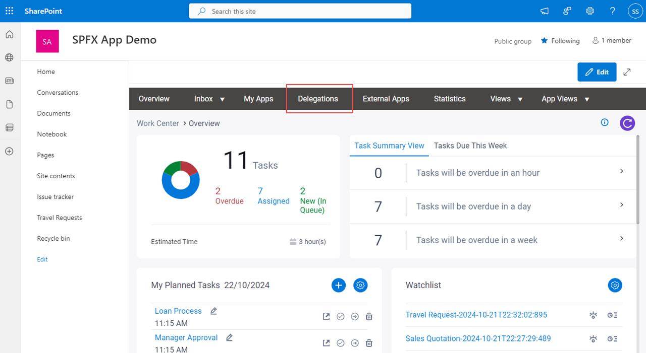Mark Loan Process task complete checkmark

tap(341, 317)
